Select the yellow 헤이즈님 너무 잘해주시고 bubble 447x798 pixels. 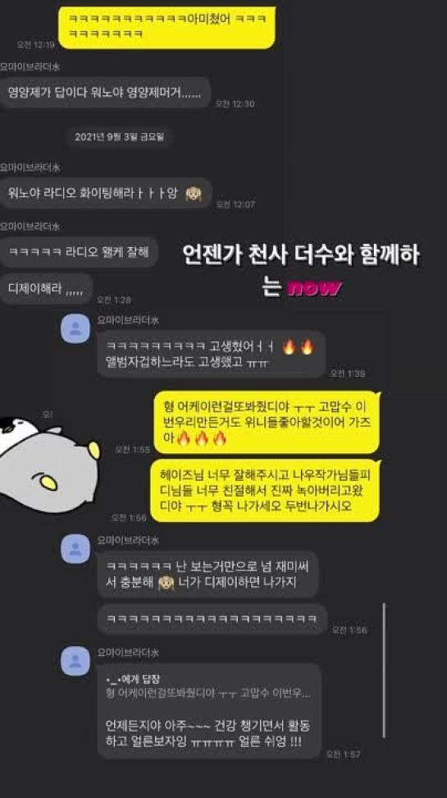[x=265, y=491]
